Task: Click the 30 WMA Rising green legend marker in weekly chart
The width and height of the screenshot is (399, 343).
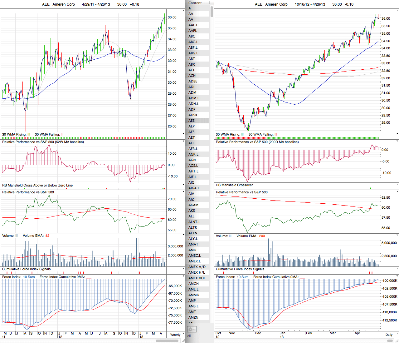Action: pyautogui.click(x=29, y=135)
